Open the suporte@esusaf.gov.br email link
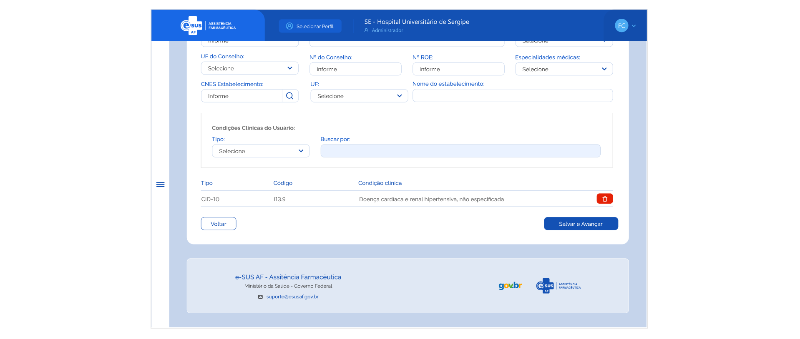 tap(292, 297)
